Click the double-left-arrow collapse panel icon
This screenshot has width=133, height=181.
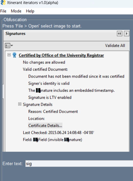120,33
